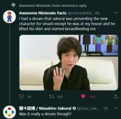
Task: Open the @nintendofac handle link
Action: point(80,13)
